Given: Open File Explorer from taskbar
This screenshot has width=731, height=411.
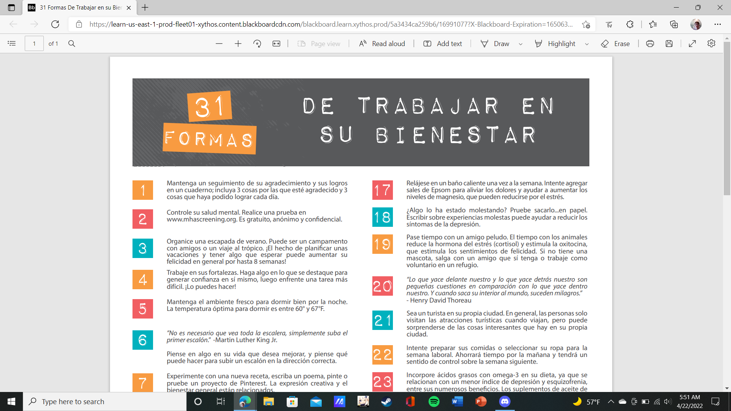Looking at the screenshot, I should (x=268, y=401).
